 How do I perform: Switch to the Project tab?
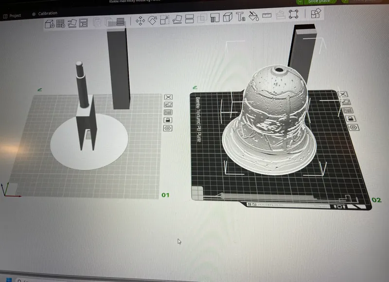tap(12, 16)
